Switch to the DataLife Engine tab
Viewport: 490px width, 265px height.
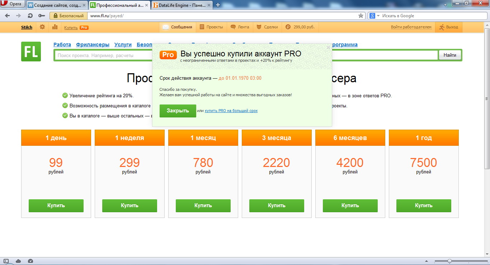click(182, 5)
